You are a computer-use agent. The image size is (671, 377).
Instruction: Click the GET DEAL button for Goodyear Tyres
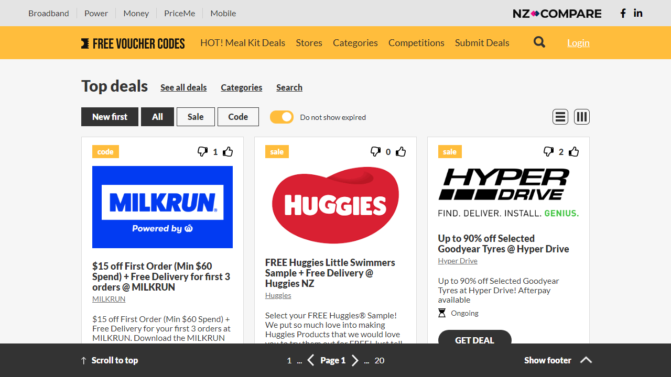474,340
